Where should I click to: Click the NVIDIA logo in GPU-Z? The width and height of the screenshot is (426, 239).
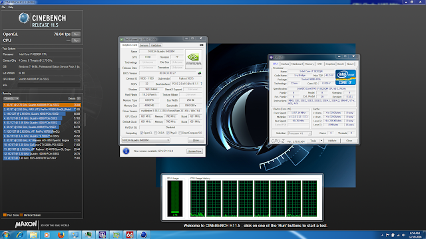point(194,59)
